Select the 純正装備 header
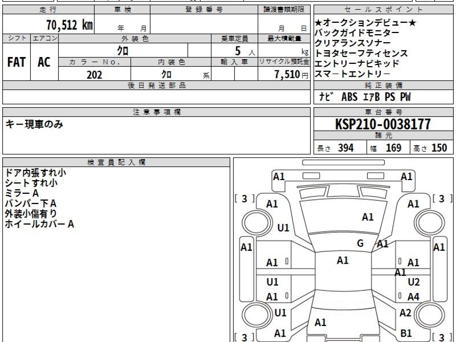Viewport: 456px width, 342px height. coord(383,85)
